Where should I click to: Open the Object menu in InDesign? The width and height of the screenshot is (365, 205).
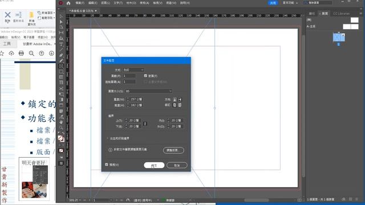click(x=131, y=3)
